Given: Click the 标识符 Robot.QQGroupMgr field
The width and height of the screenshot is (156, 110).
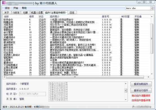Looking at the screenshot, I should pos(32,94).
